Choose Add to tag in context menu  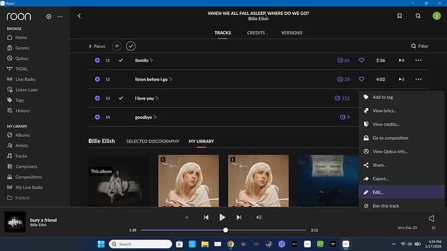point(402,97)
